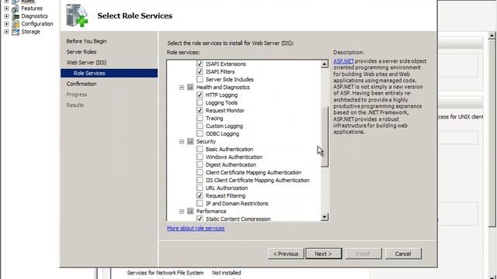This screenshot has width=497, height=279.
Task: Collapse the Performance group
Action: click(x=182, y=211)
